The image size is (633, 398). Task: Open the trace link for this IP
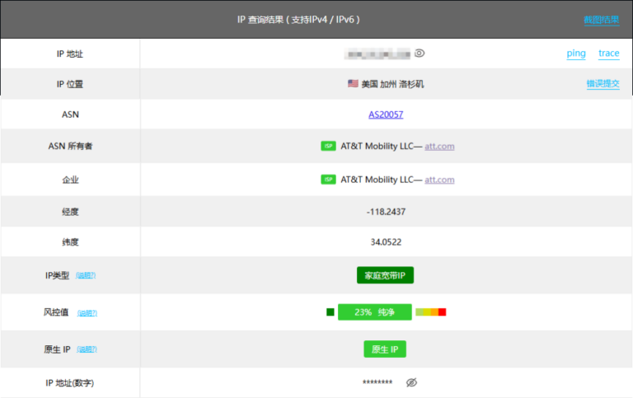[609, 54]
